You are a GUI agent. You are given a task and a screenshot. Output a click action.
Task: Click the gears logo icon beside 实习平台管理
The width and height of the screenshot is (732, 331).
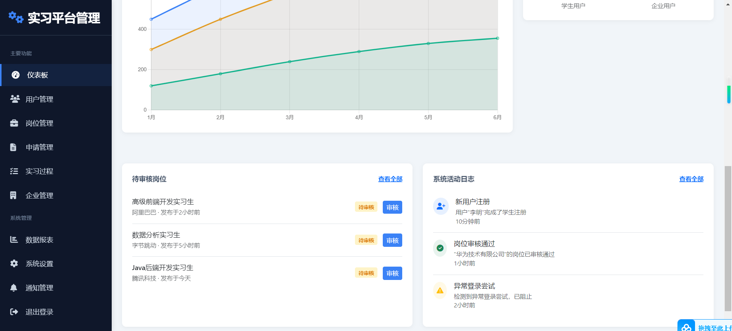16,17
